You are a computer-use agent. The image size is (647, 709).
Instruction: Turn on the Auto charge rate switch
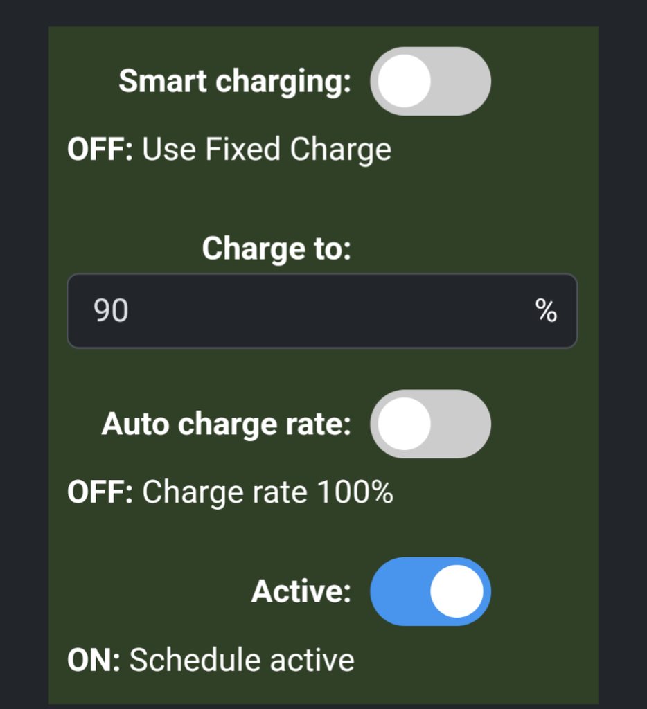click(x=430, y=424)
